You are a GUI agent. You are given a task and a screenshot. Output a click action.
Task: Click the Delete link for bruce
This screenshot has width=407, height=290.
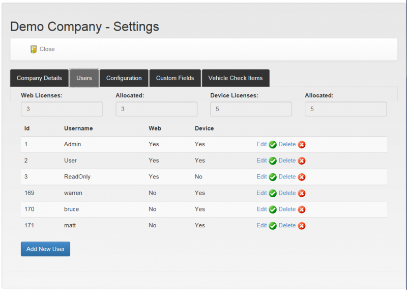(x=287, y=209)
